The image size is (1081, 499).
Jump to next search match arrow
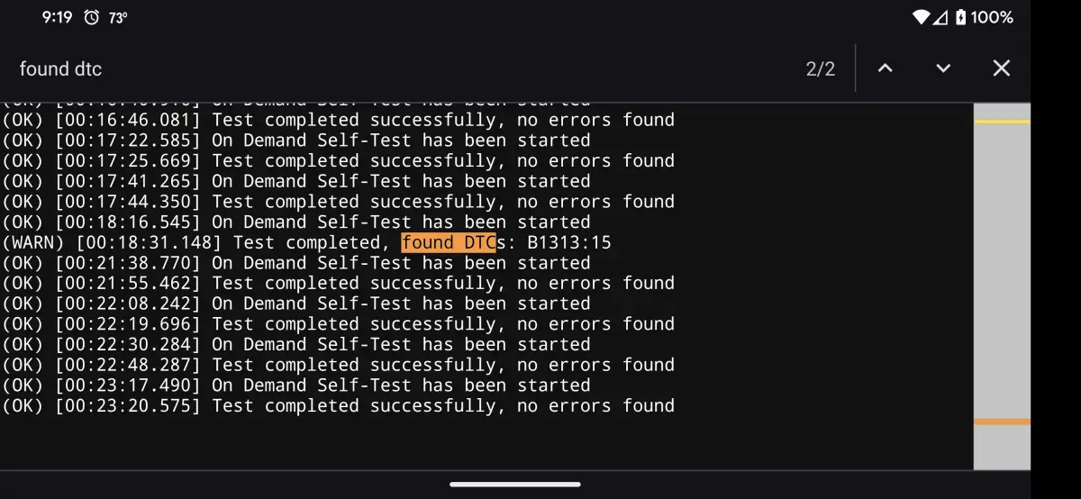click(x=943, y=68)
